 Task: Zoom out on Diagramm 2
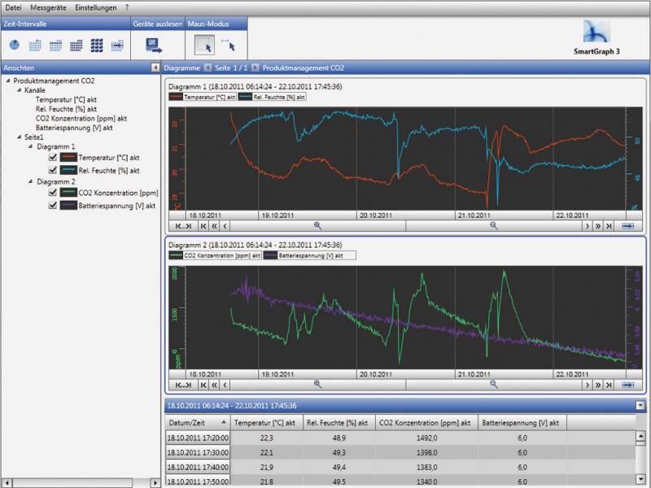tap(494, 384)
